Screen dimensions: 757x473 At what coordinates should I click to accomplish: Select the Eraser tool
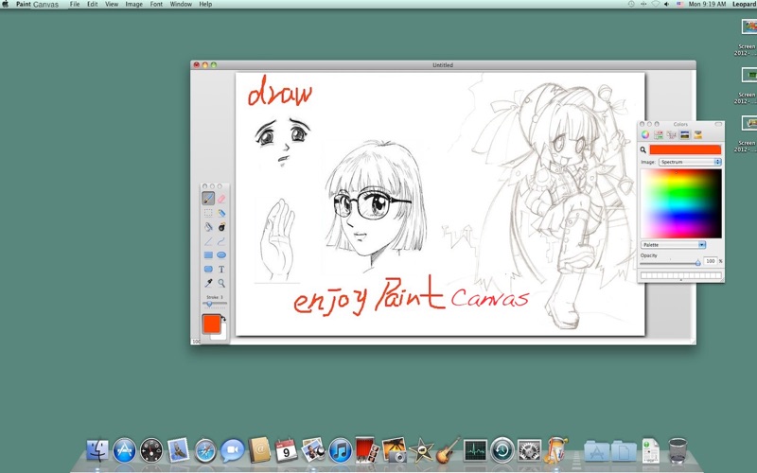click(x=221, y=199)
